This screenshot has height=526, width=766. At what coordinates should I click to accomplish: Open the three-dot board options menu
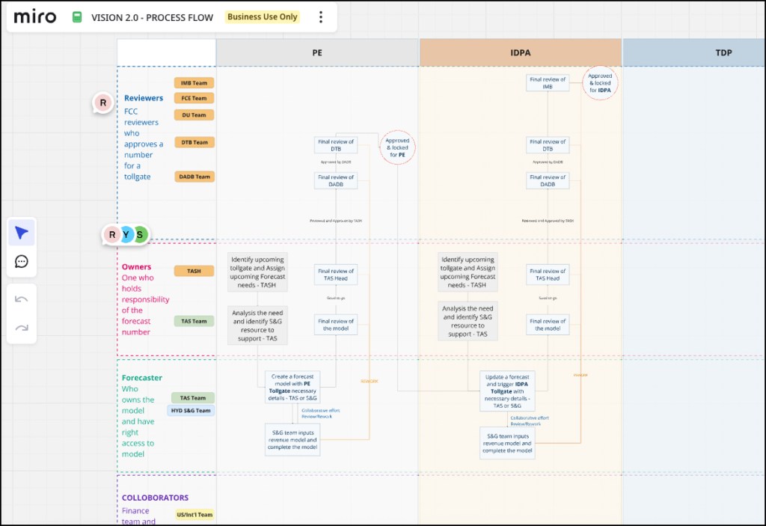(x=321, y=16)
